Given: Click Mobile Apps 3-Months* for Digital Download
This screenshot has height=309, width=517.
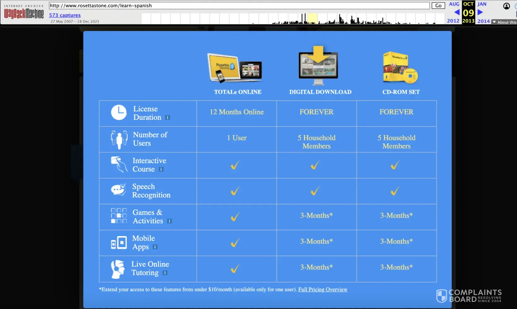Looking at the screenshot, I should [x=317, y=241].
